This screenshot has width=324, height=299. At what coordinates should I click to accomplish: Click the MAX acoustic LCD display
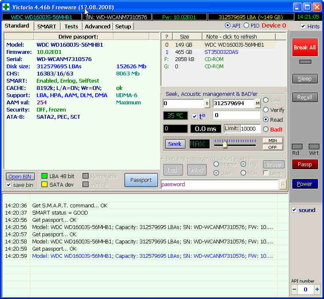click(x=199, y=144)
